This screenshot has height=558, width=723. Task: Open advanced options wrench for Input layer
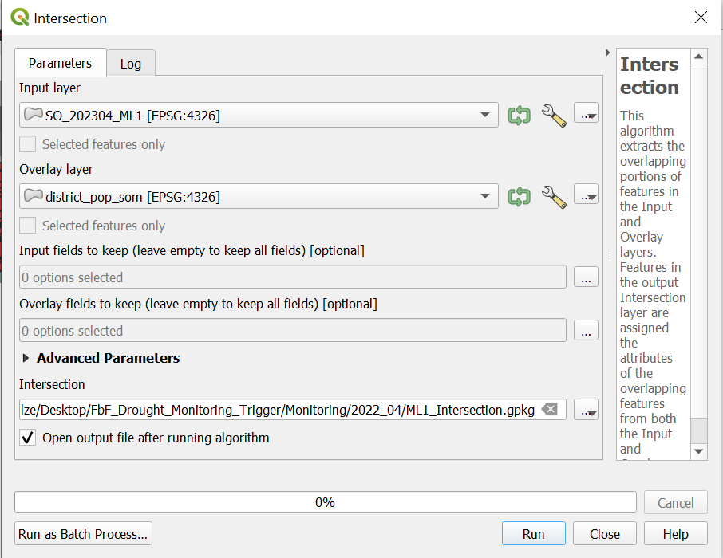pyautogui.click(x=553, y=116)
